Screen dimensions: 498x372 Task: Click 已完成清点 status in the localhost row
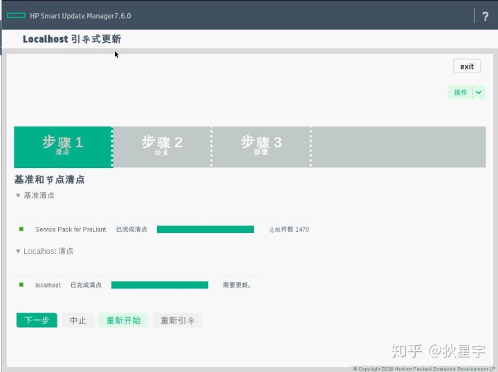tap(86, 285)
